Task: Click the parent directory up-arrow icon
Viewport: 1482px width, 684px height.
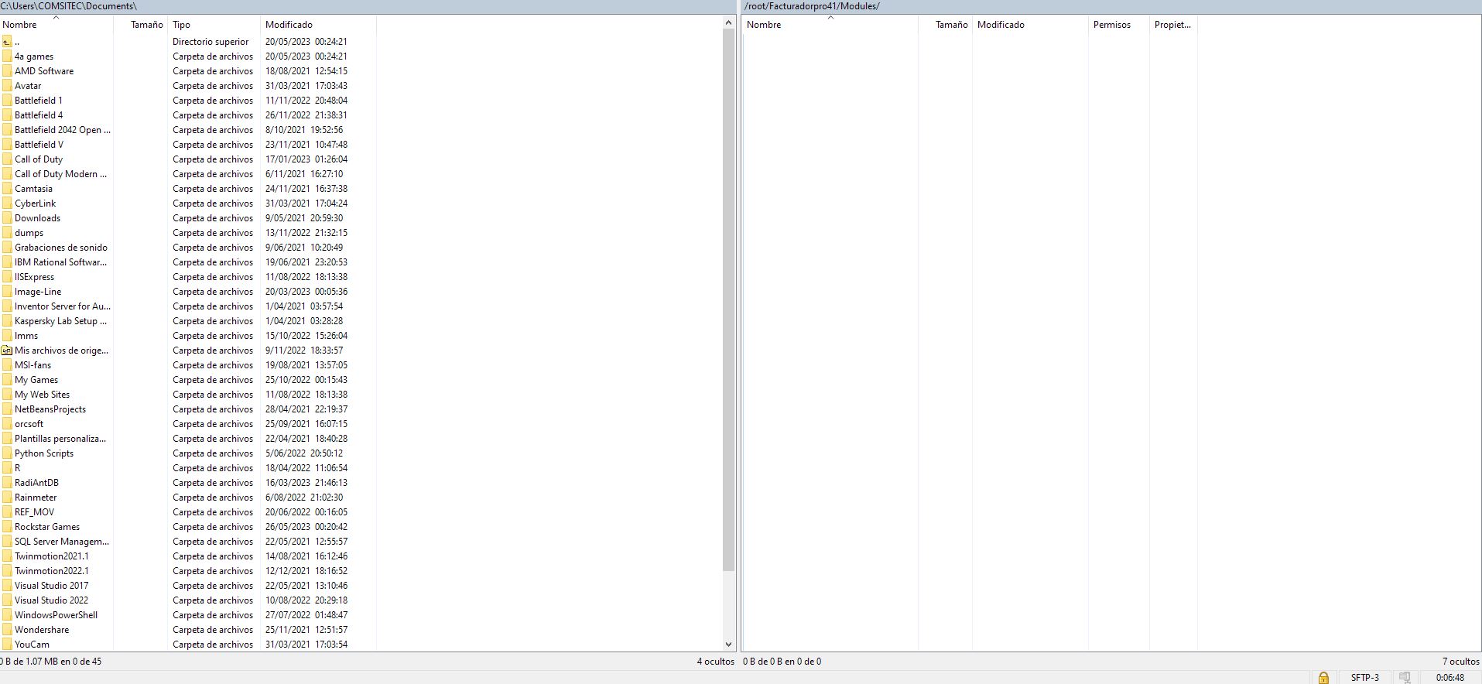Action: [7, 42]
